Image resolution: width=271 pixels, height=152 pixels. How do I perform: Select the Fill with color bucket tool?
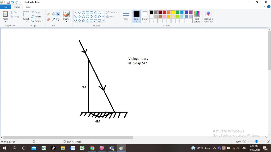[53, 14]
